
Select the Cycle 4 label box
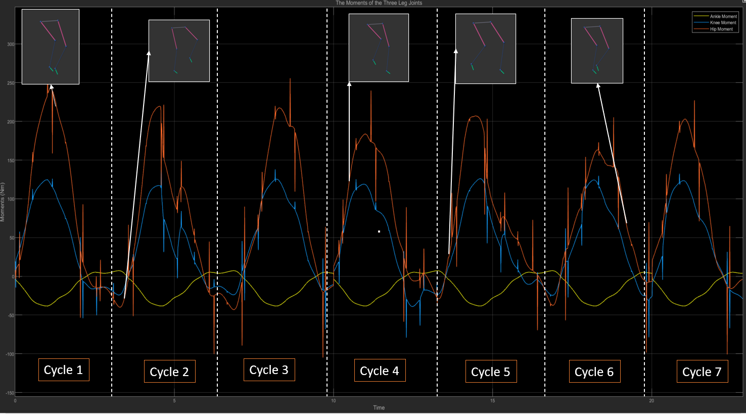coord(380,371)
